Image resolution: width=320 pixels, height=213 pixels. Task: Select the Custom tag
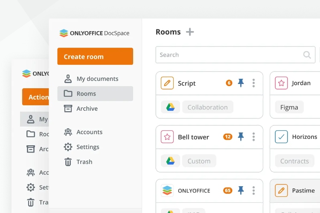(x=199, y=161)
